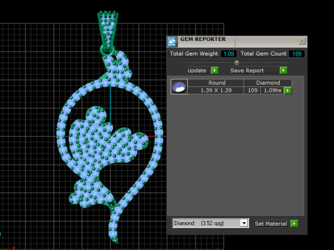Click the Total Gem Weight value 1.09
334x250 pixels.
(x=229, y=53)
